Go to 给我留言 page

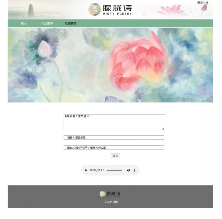coord(71,23)
